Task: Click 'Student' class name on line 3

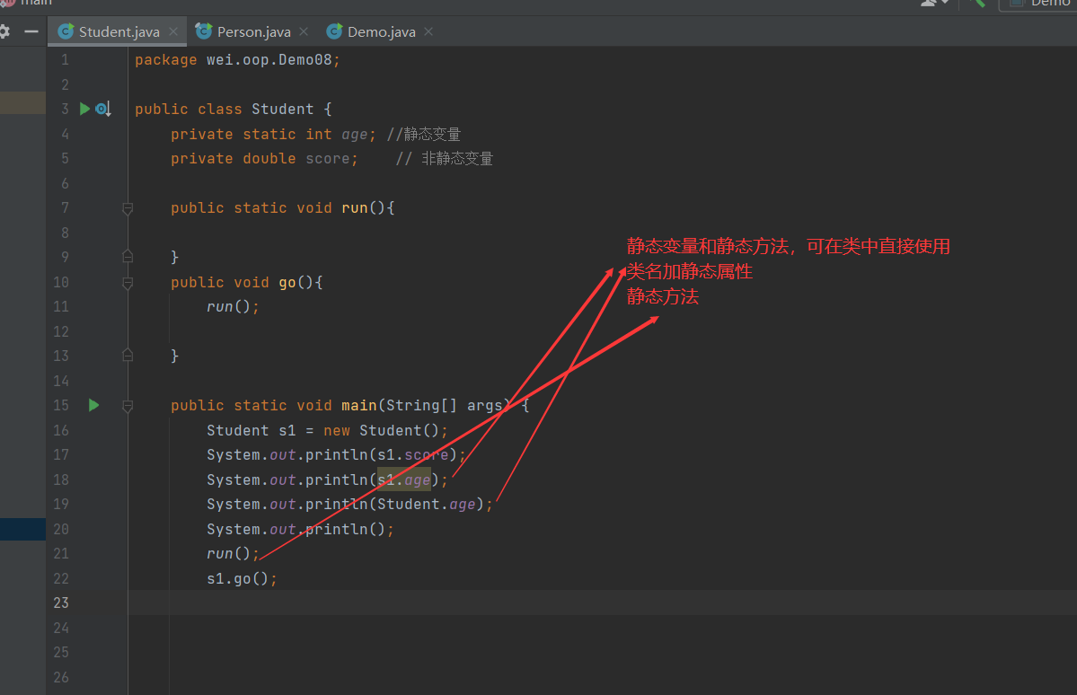Action: pos(282,110)
